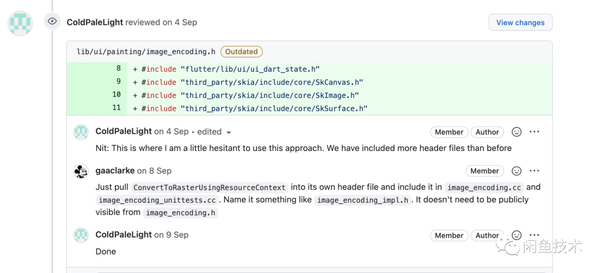
Task: Add emoji reaction to the Nit comment
Action: [x=517, y=132]
